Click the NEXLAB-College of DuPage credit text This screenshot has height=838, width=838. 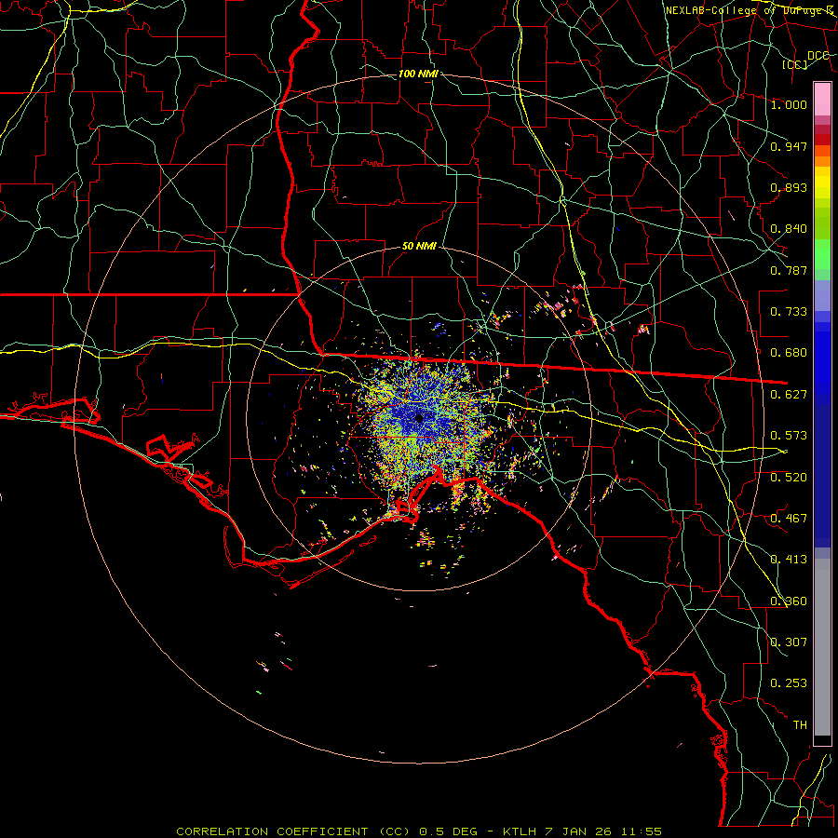(x=749, y=10)
